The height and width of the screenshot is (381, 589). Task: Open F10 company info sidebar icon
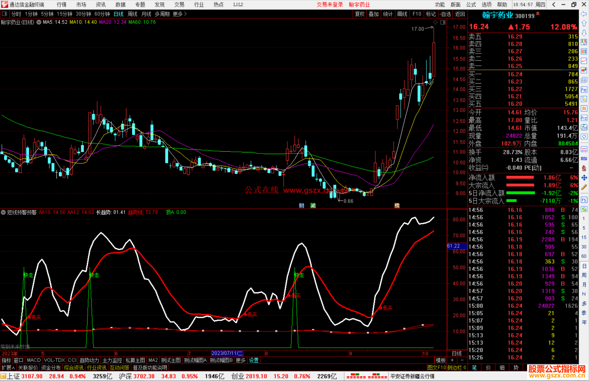coord(584,90)
